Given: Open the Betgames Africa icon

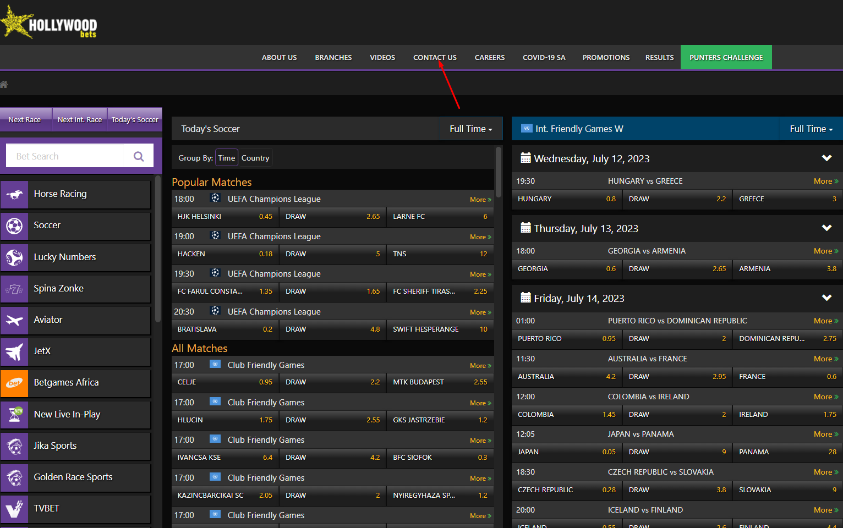Looking at the screenshot, I should 14,383.
